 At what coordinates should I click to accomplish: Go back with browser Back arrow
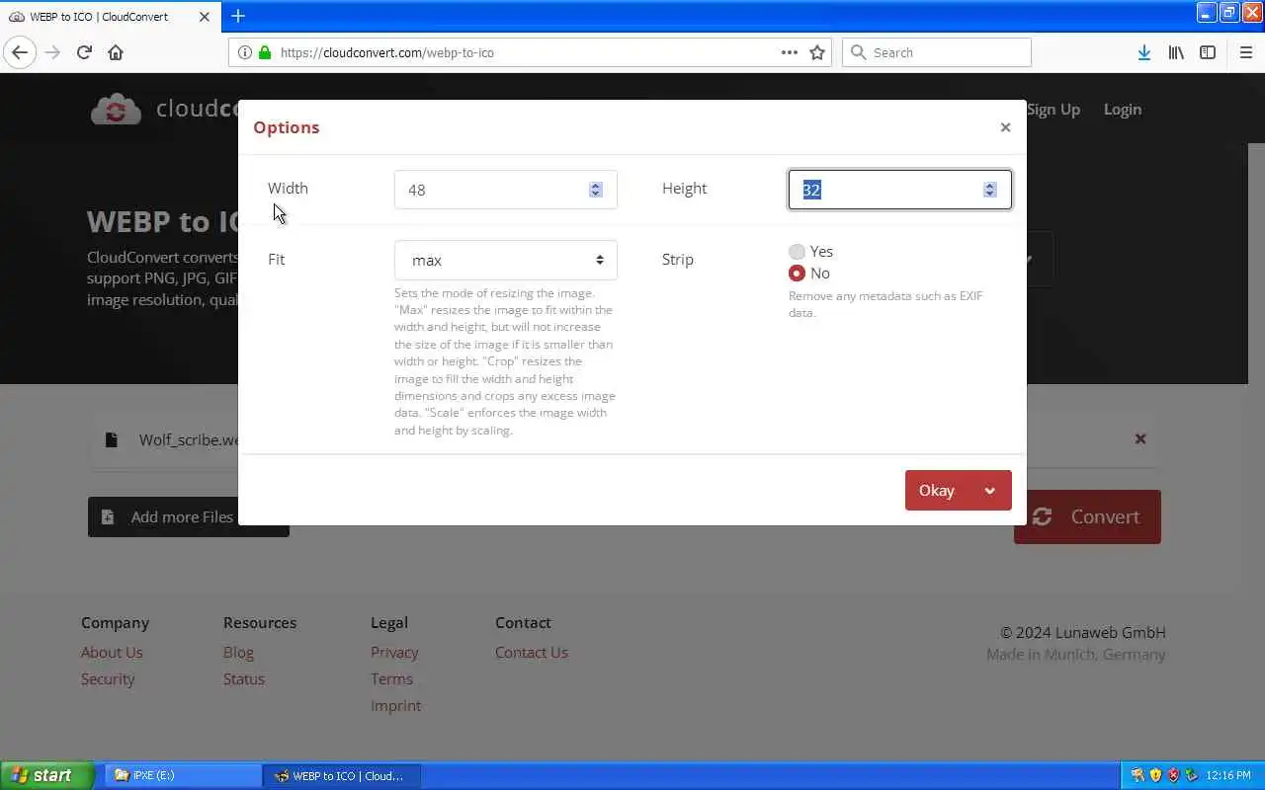20,52
